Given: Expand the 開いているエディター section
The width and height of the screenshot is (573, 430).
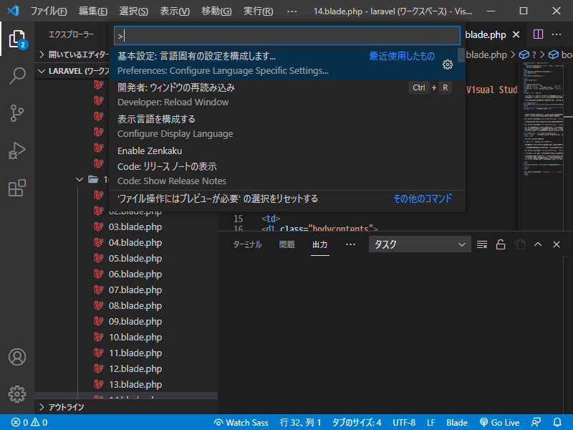Looking at the screenshot, I should [74, 55].
